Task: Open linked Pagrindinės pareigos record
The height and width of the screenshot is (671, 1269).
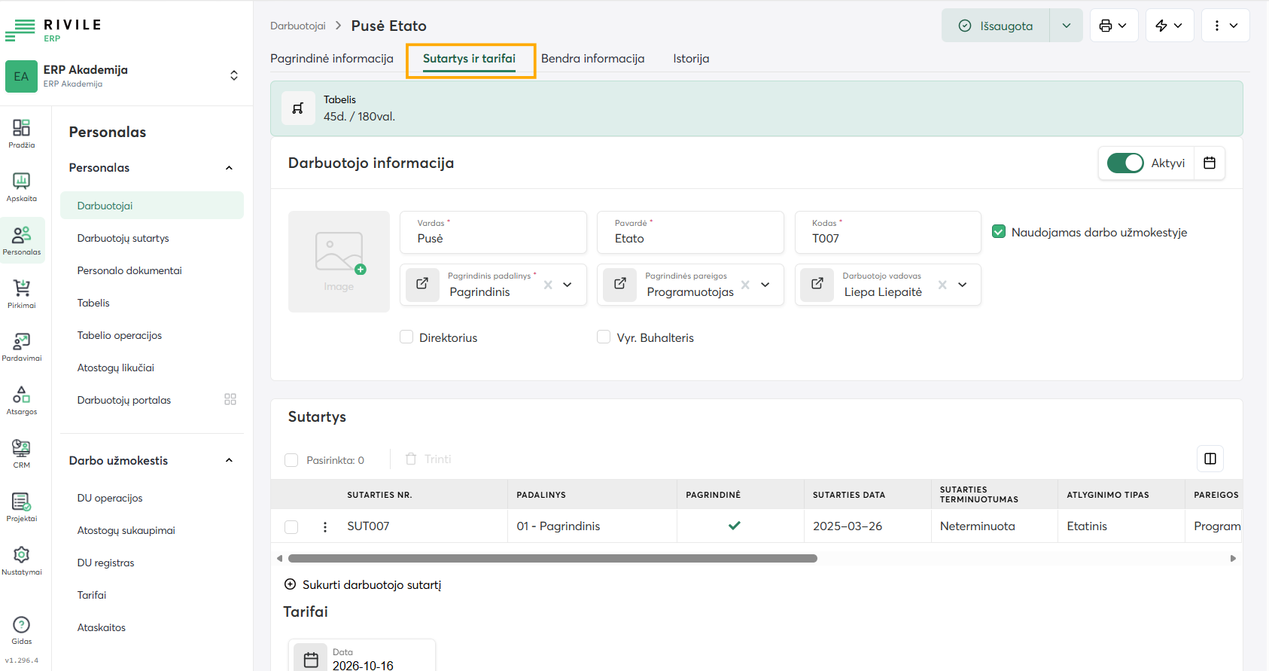Action: pyautogui.click(x=620, y=284)
